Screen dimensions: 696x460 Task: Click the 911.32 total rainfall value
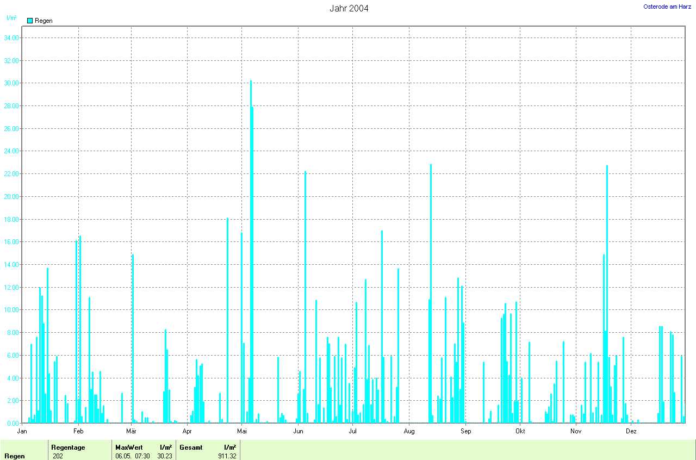226,456
